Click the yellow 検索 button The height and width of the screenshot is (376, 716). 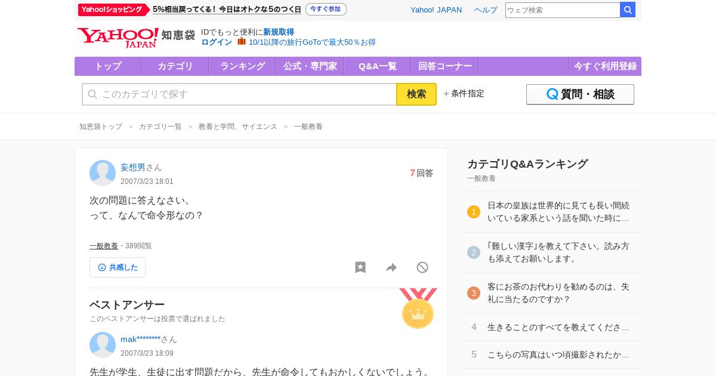pyautogui.click(x=416, y=94)
